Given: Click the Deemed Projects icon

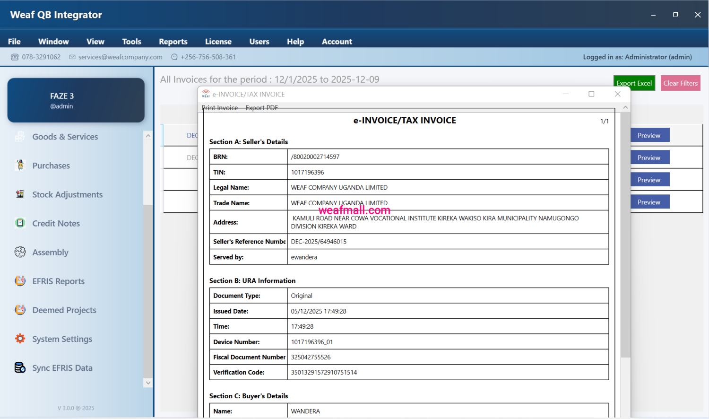Looking at the screenshot, I should (20, 310).
